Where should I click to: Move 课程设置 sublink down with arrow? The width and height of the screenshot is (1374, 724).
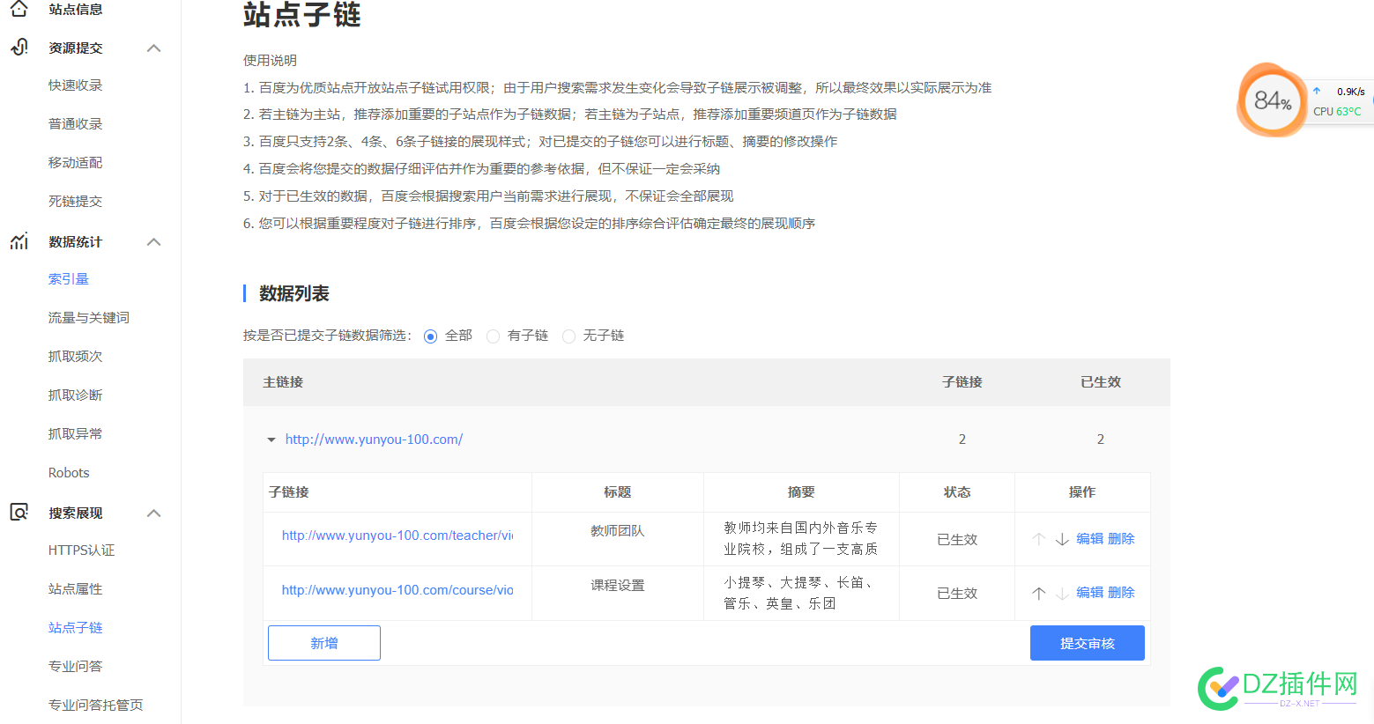(x=1062, y=593)
